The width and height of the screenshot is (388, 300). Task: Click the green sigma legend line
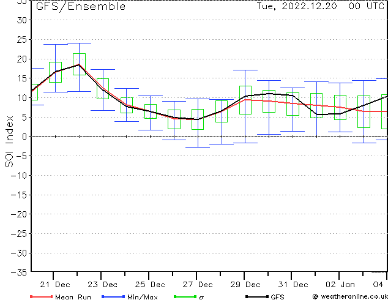[185, 296]
